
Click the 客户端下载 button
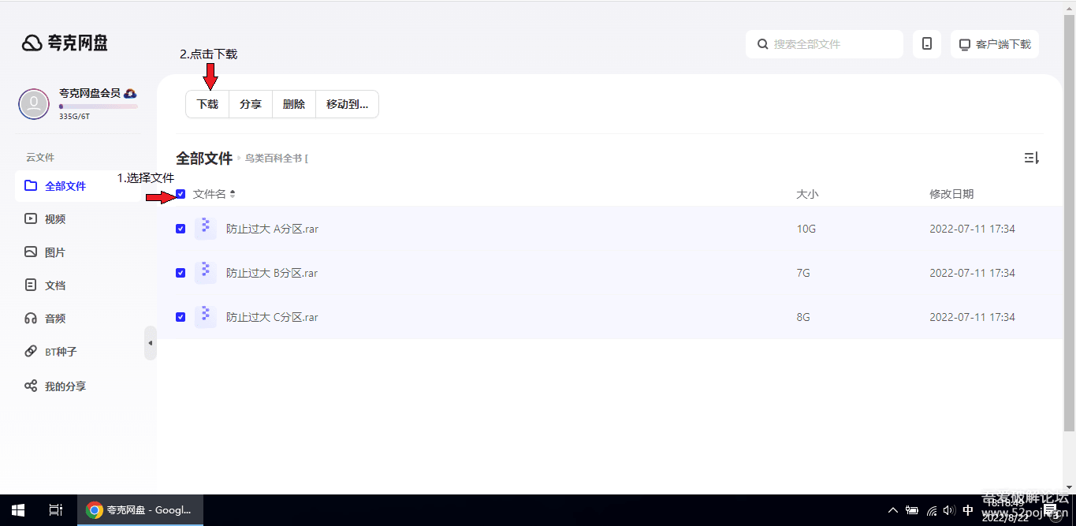tap(994, 44)
